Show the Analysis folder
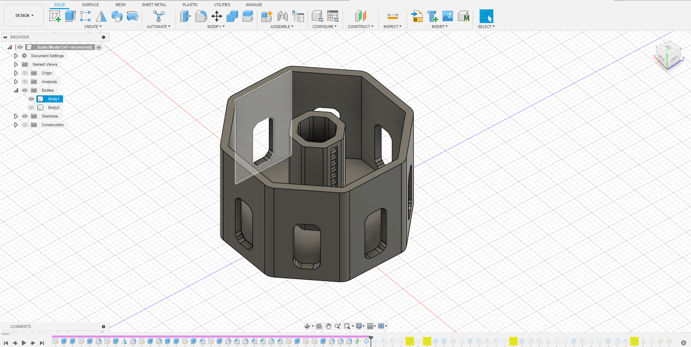This screenshot has width=691, height=347. coord(25,82)
